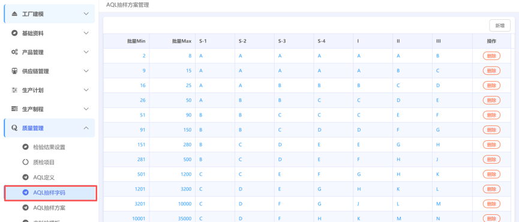Click the 质检项目 circle icon
Screen dimensions: 519x222
click(x=25, y=162)
